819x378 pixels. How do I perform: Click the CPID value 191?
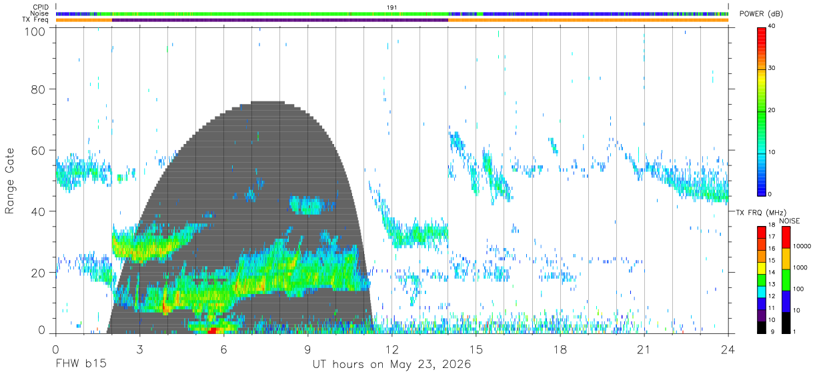coord(391,7)
